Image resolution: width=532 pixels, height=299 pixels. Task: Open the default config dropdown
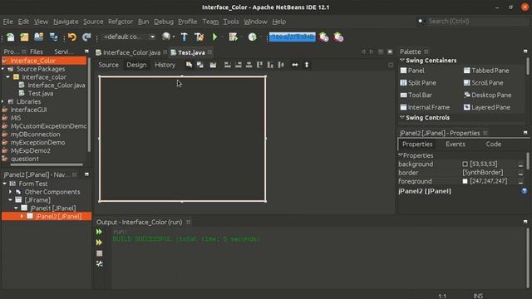(130, 37)
